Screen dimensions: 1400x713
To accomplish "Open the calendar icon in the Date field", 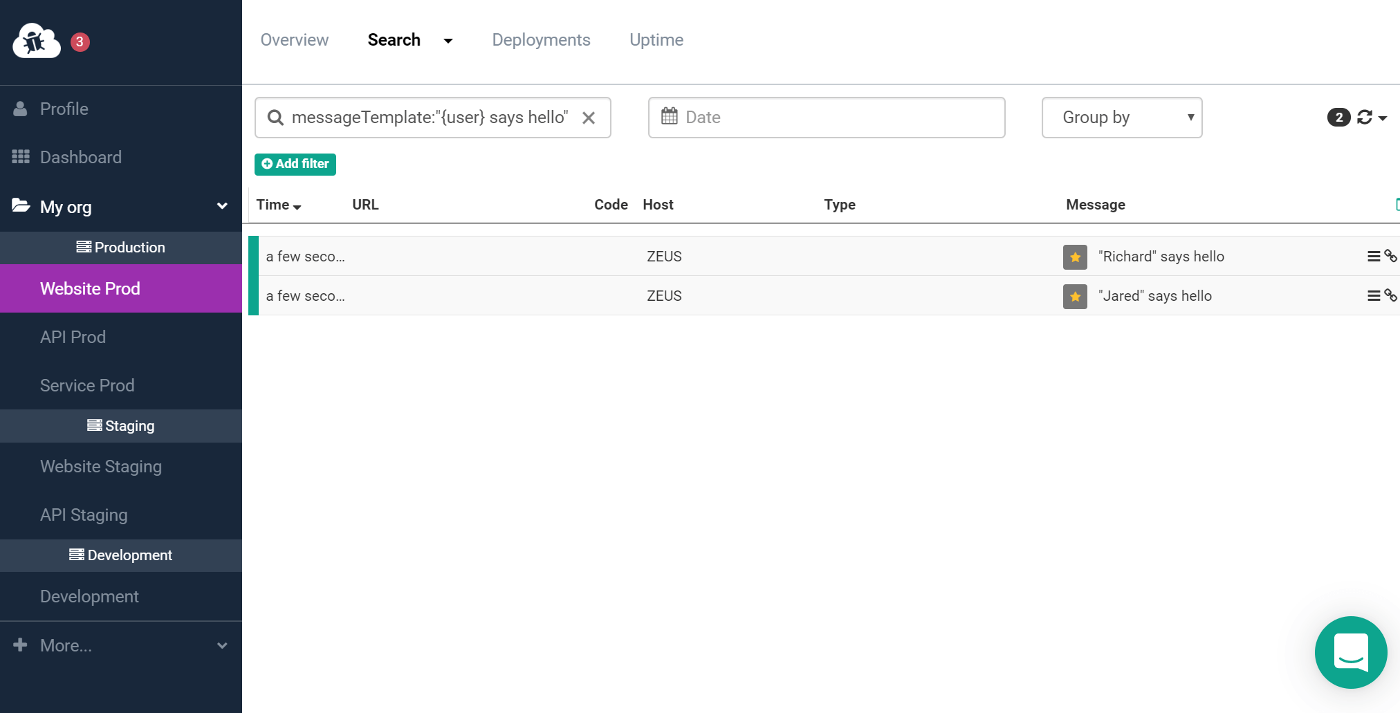I will point(669,117).
